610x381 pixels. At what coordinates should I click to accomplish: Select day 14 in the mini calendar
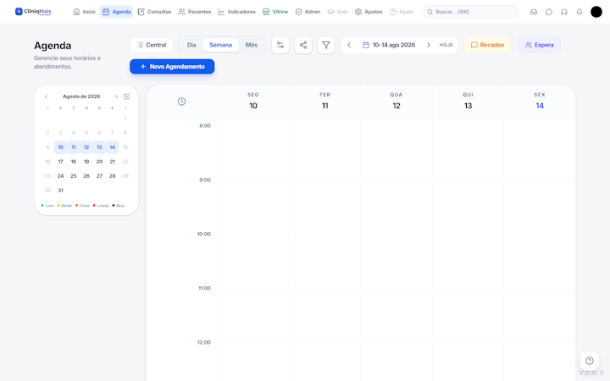tap(112, 147)
